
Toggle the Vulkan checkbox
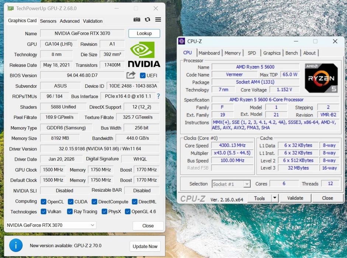click(x=44, y=212)
